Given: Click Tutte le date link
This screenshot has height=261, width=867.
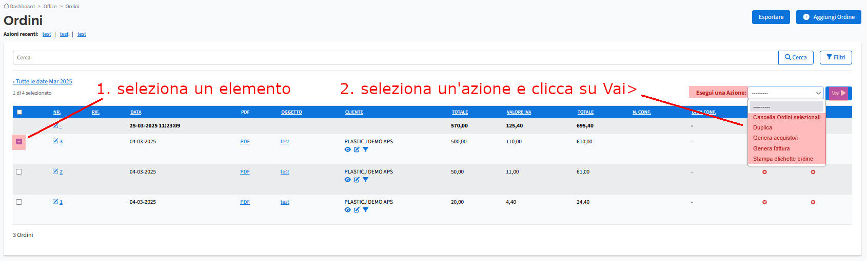Looking at the screenshot, I should point(31,81).
